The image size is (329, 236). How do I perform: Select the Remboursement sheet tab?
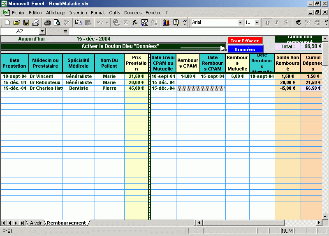click(67, 223)
